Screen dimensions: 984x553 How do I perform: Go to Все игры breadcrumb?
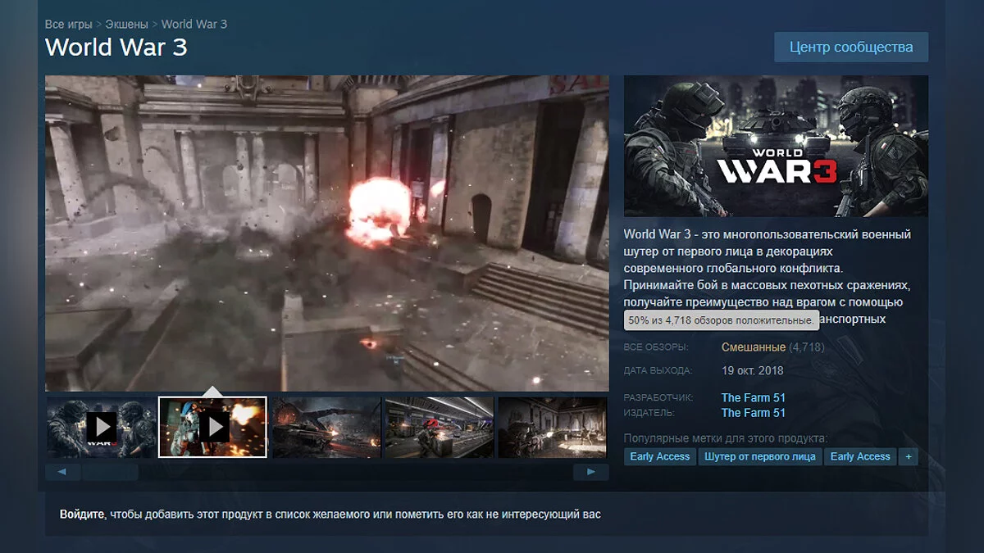[x=68, y=24]
